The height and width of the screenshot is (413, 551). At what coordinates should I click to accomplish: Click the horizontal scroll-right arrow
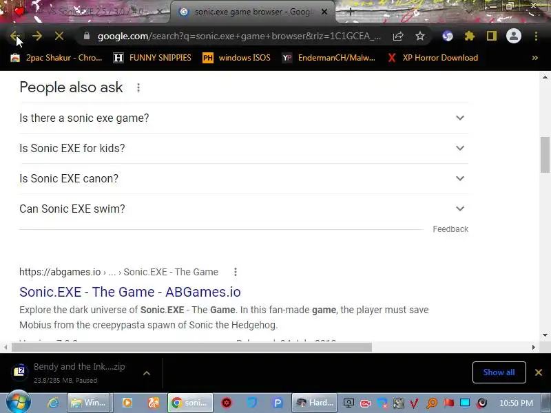pos(533,347)
